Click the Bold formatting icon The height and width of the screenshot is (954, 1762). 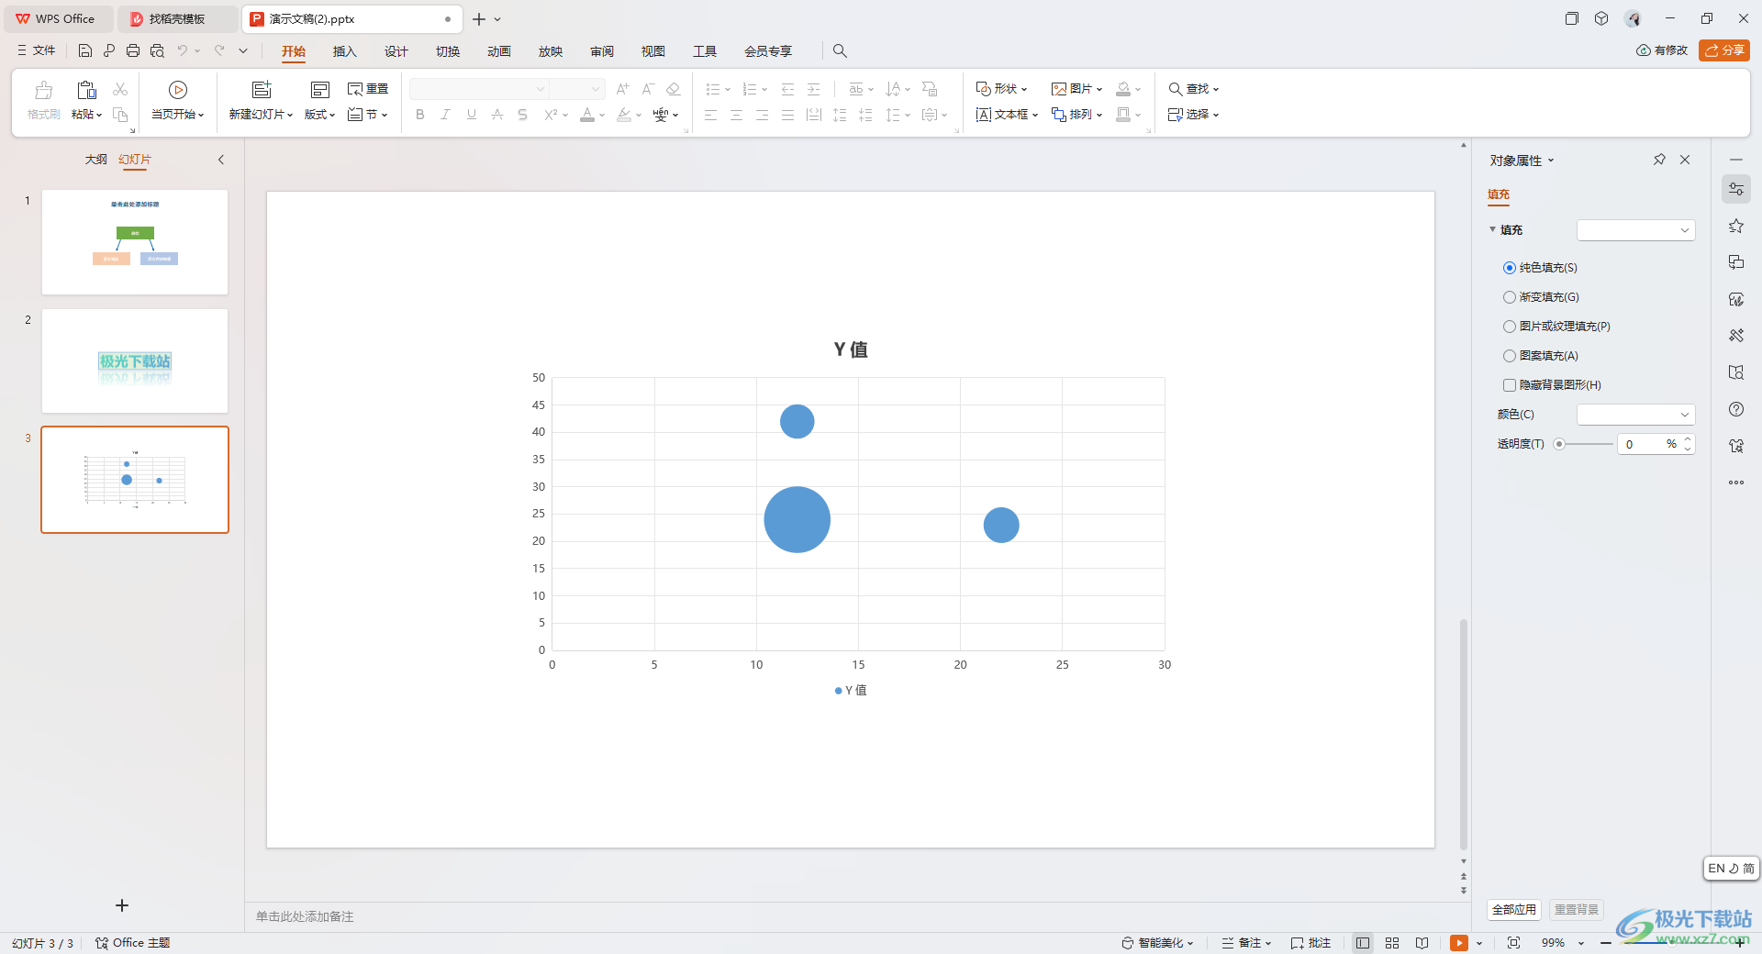click(420, 115)
